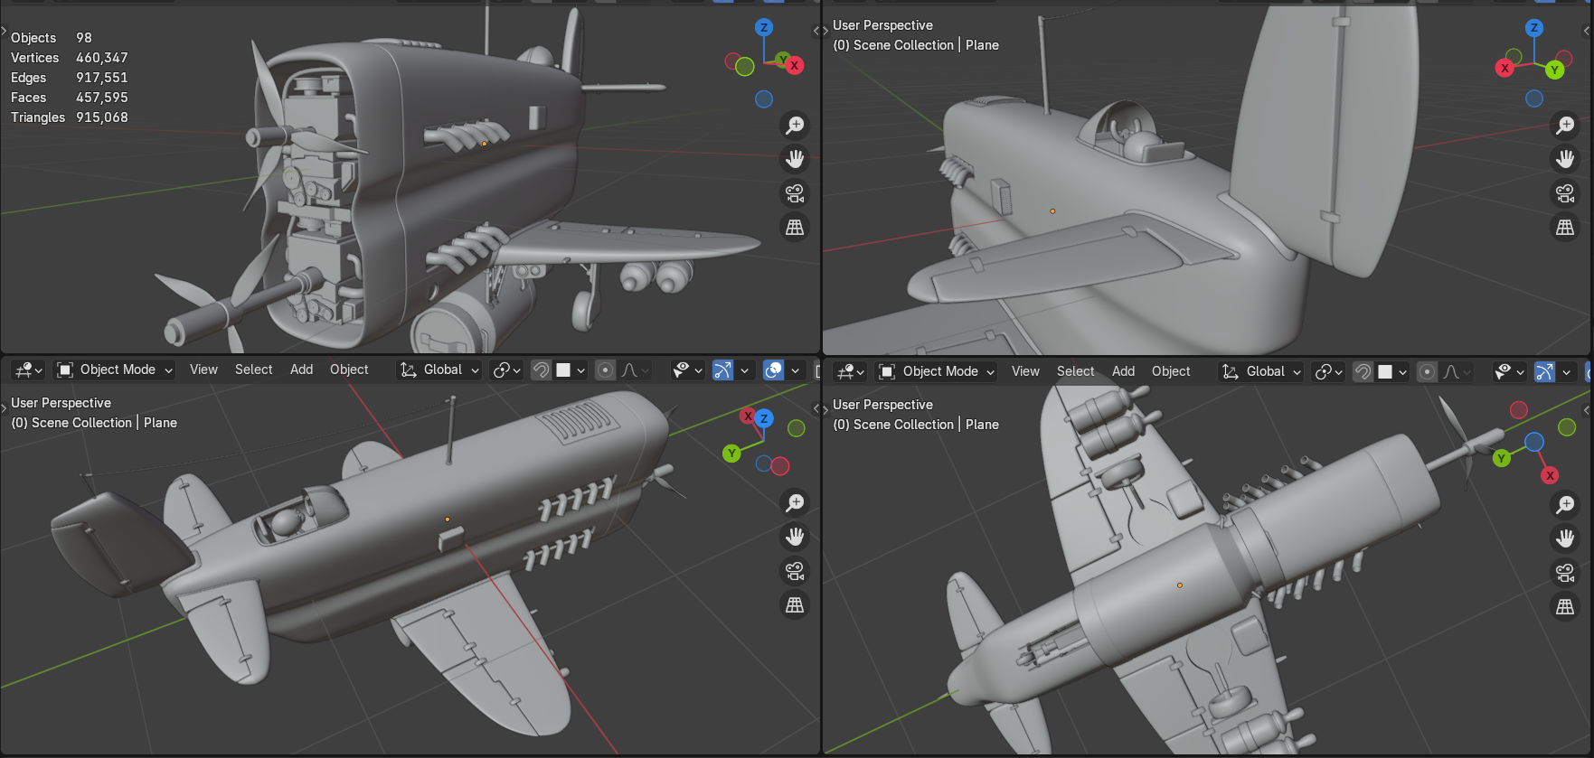Open Object Mode dropdown in bottom-right header

point(937,371)
